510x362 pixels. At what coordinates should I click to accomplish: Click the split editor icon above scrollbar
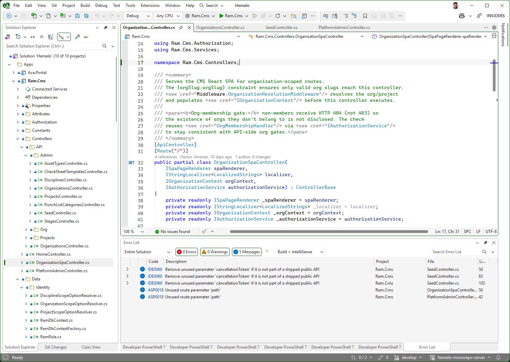point(494,36)
